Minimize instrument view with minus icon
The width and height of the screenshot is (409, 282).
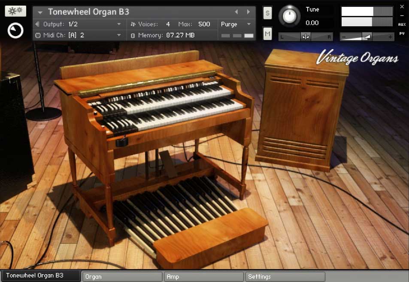[x=402, y=15]
